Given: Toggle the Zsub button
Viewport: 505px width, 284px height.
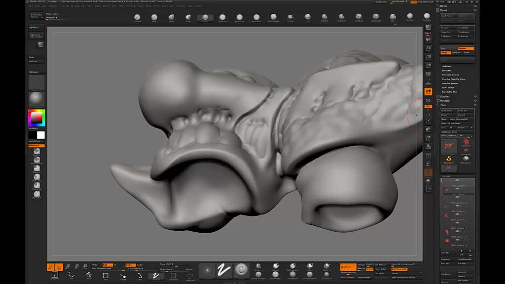Looking at the screenshot, I should click(140, 265).
